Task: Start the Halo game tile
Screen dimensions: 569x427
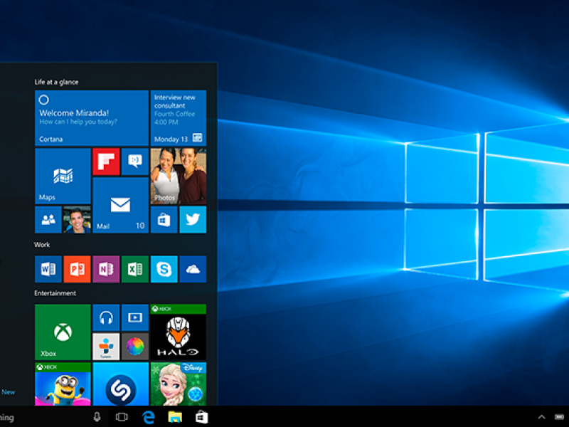Action: pos(178,332)
